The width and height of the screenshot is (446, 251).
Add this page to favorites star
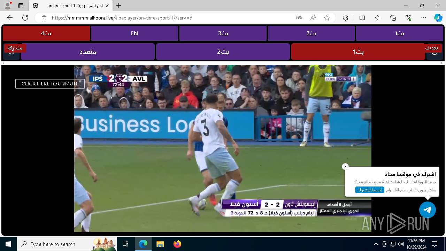click(x=327, y=18)
